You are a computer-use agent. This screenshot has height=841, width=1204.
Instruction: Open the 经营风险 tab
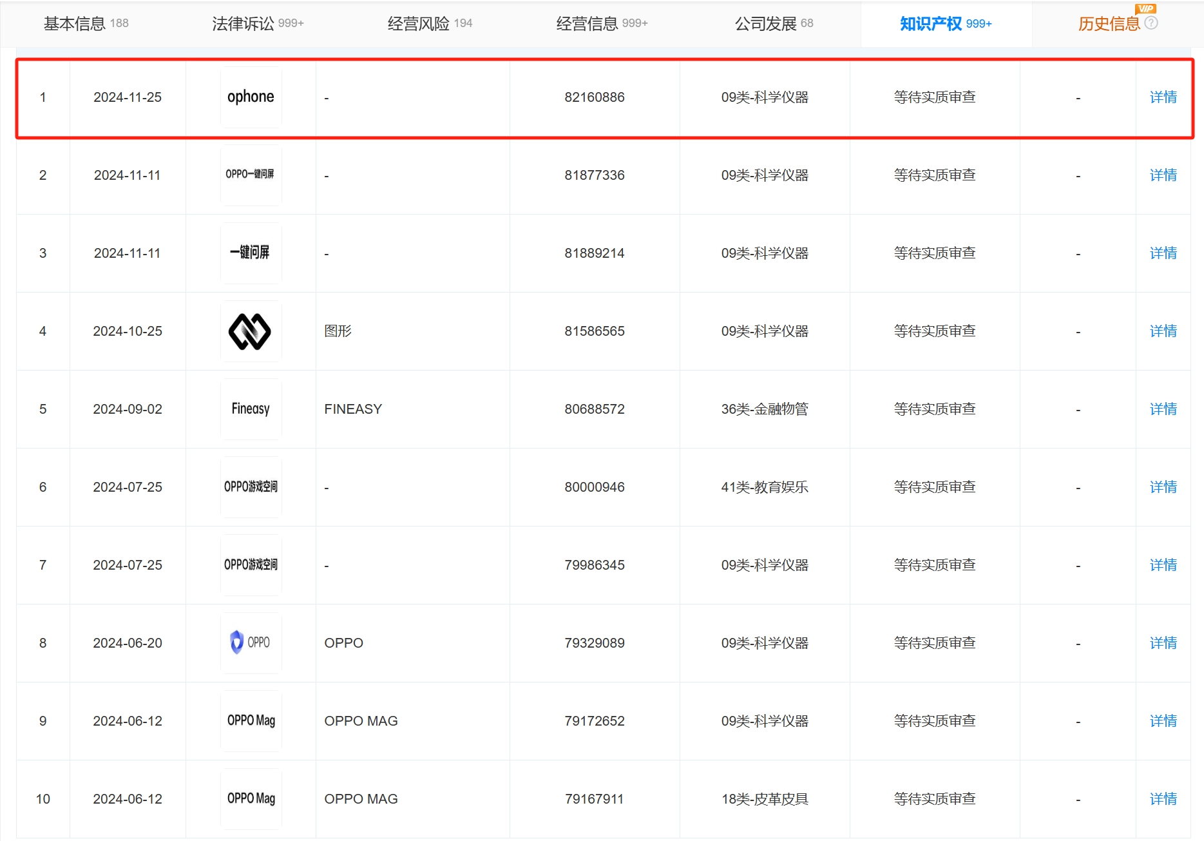[430, 24]
